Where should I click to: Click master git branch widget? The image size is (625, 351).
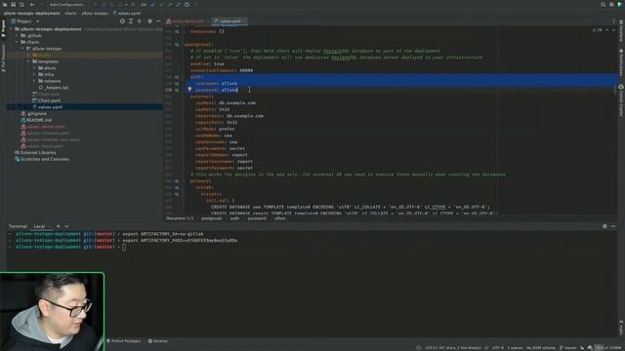pos(568,348)
